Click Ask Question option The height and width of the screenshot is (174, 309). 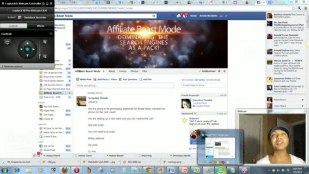pyautogui.click(x=128, y=79)
